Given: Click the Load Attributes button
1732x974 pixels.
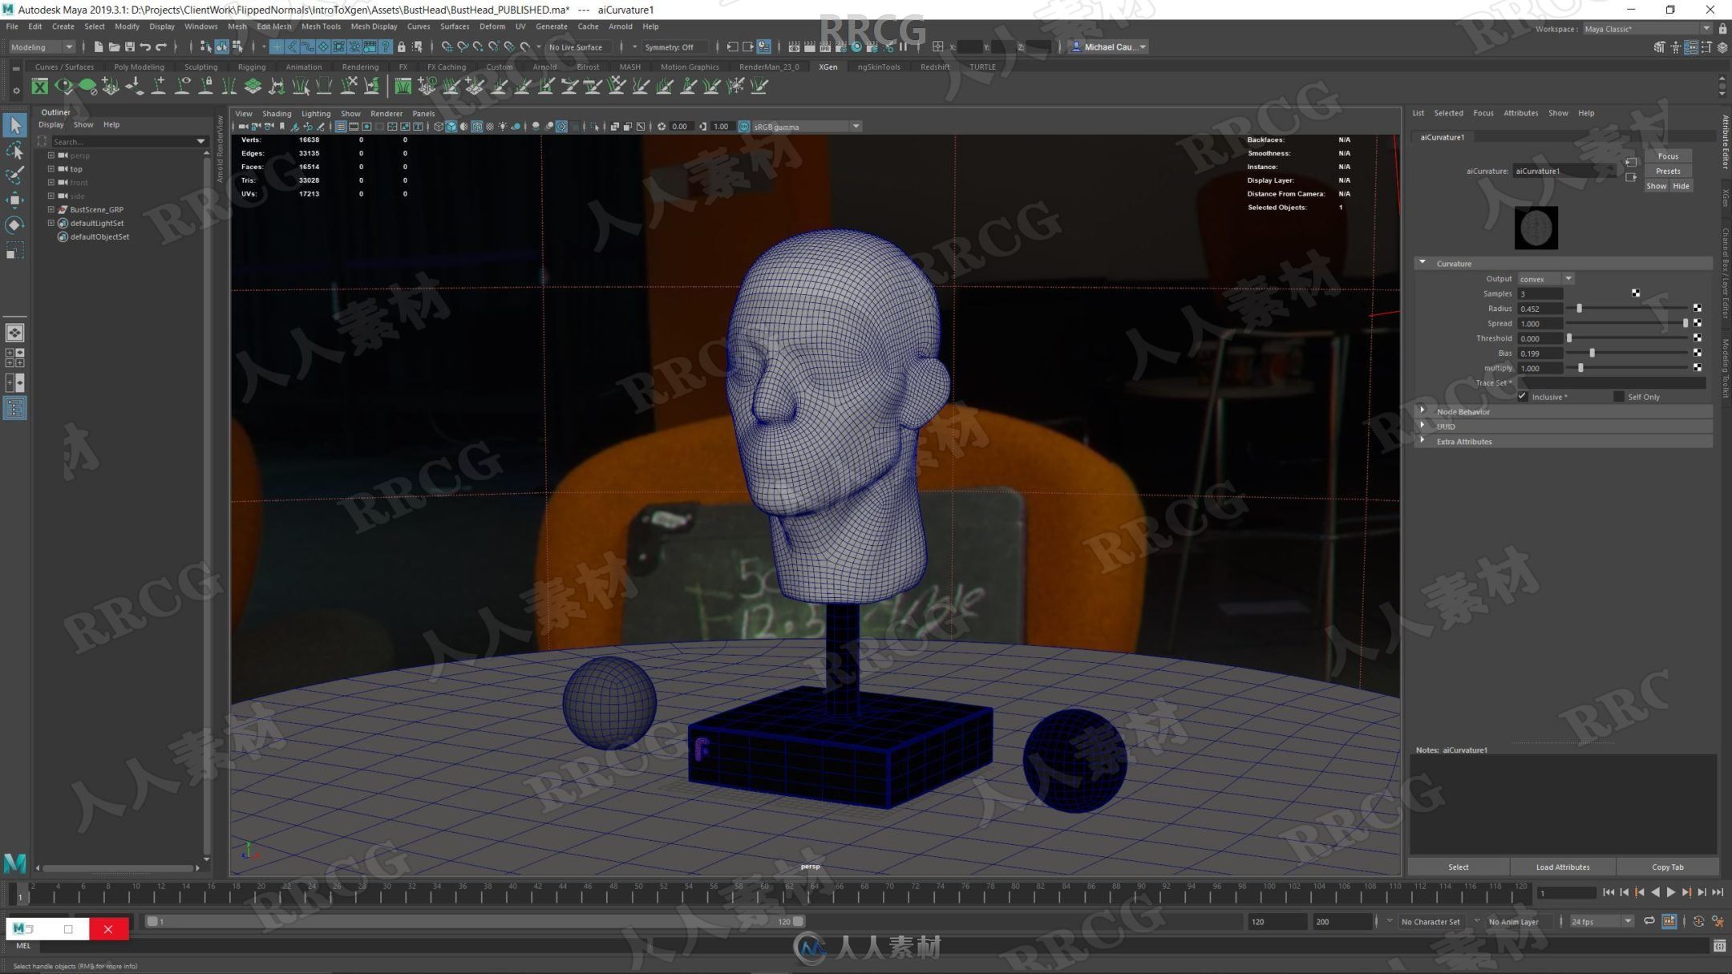Looking at the screenshot, I should pyautogui.click(x=1562, y=866).
